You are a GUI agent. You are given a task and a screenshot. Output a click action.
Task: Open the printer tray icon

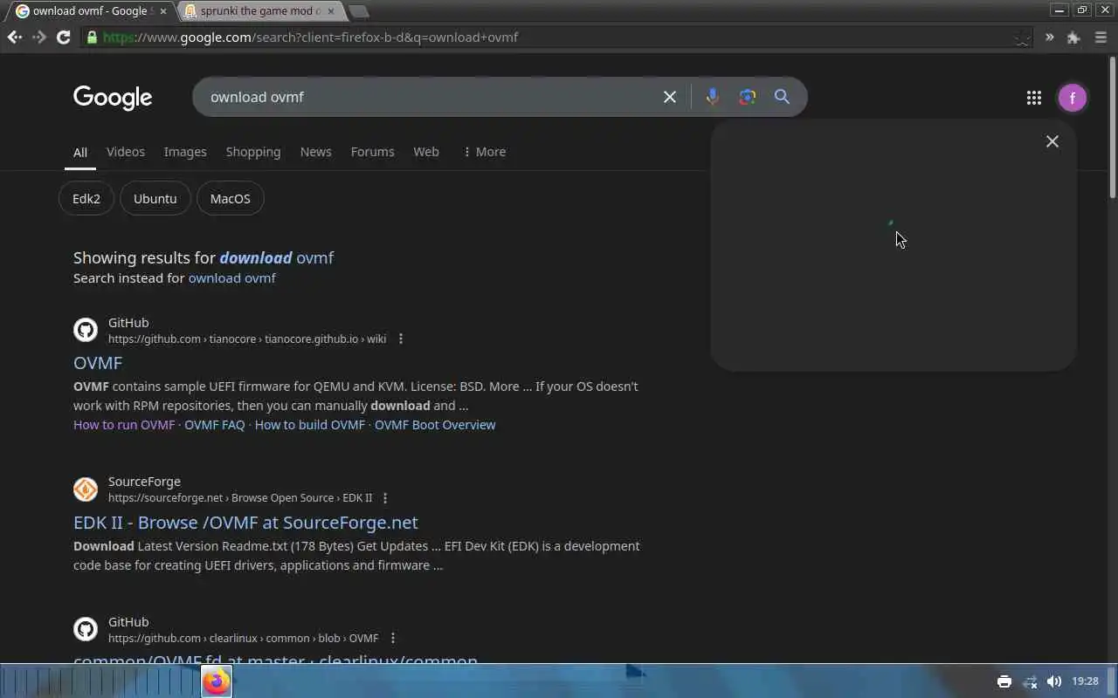[1004, 681]
